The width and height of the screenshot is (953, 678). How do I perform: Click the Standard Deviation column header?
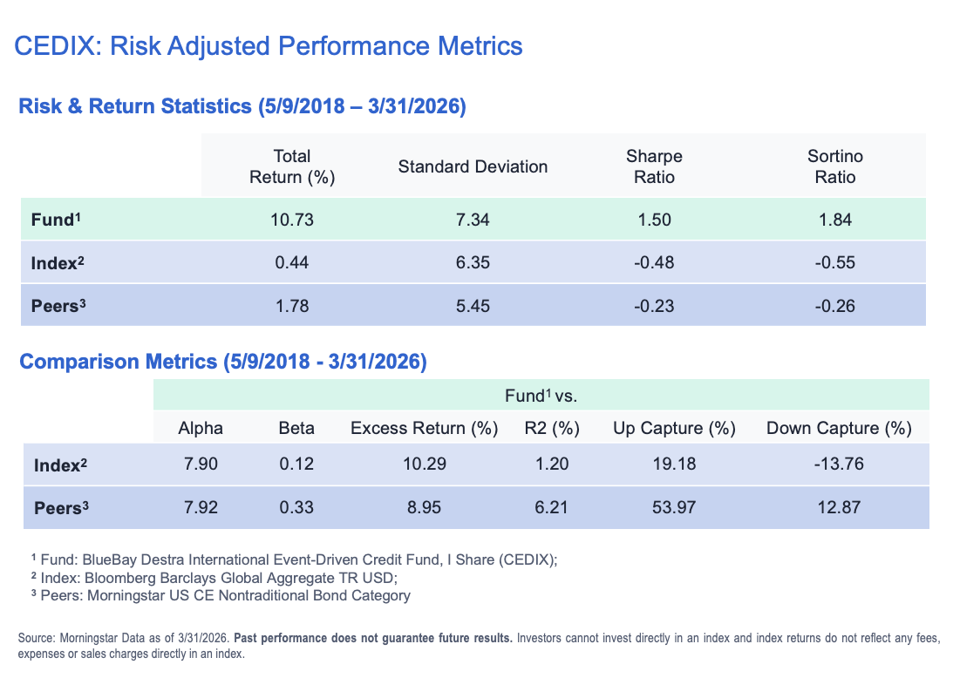pos(473,166)
